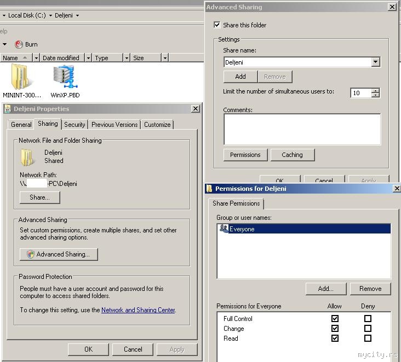This screenshot has height=362, width=401.
Task: Toggle Full Control Allow checkbox
Action: point(335,318)
